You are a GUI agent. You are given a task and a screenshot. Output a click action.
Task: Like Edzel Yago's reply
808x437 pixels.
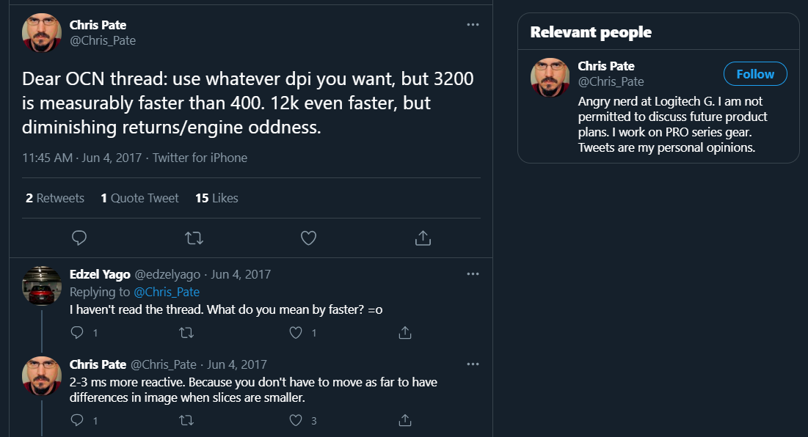pyautogui.click(x=296, y=333)
